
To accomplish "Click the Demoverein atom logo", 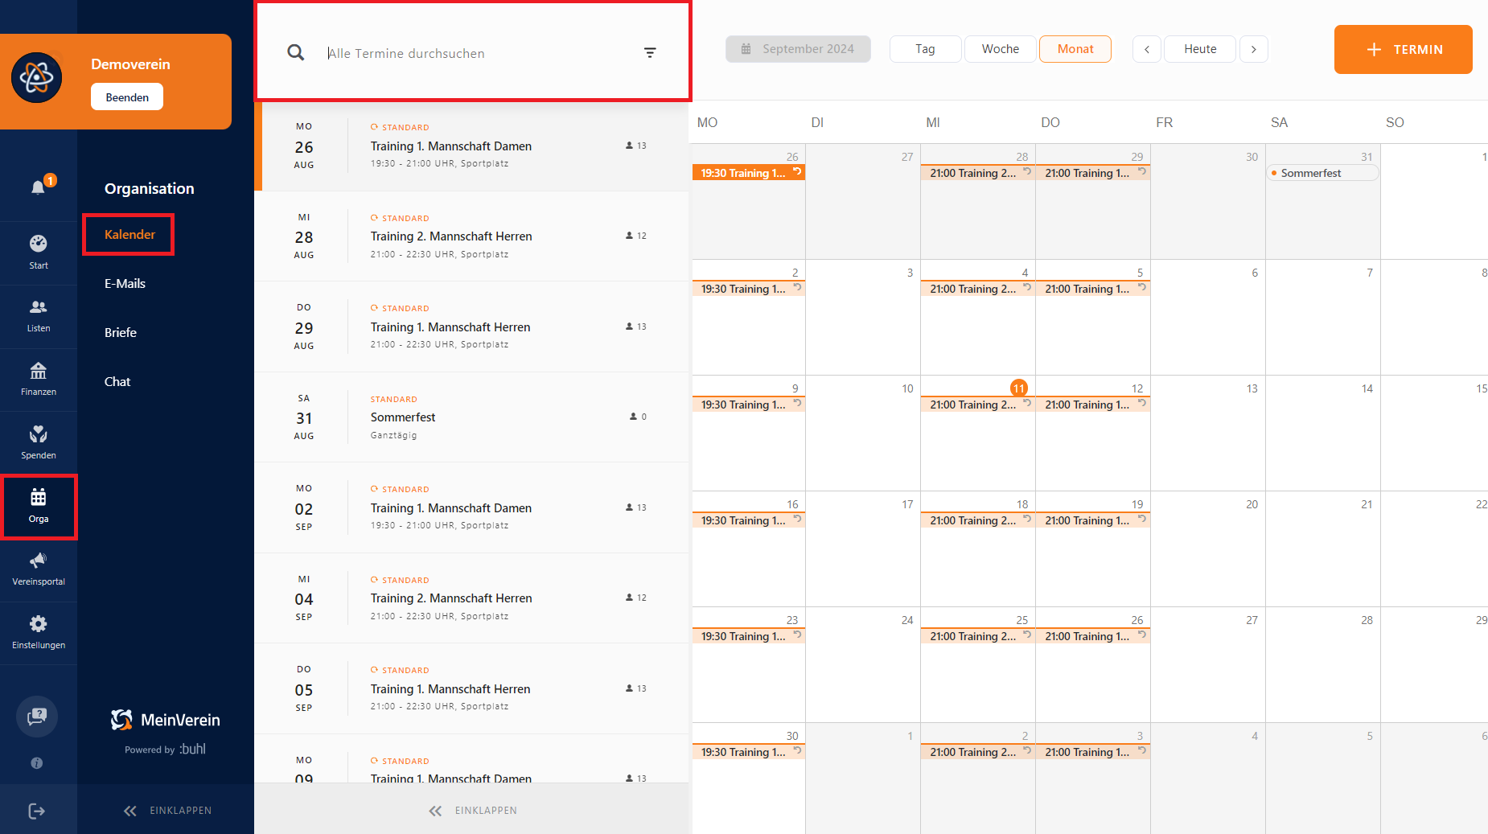I will click(36, 78).
